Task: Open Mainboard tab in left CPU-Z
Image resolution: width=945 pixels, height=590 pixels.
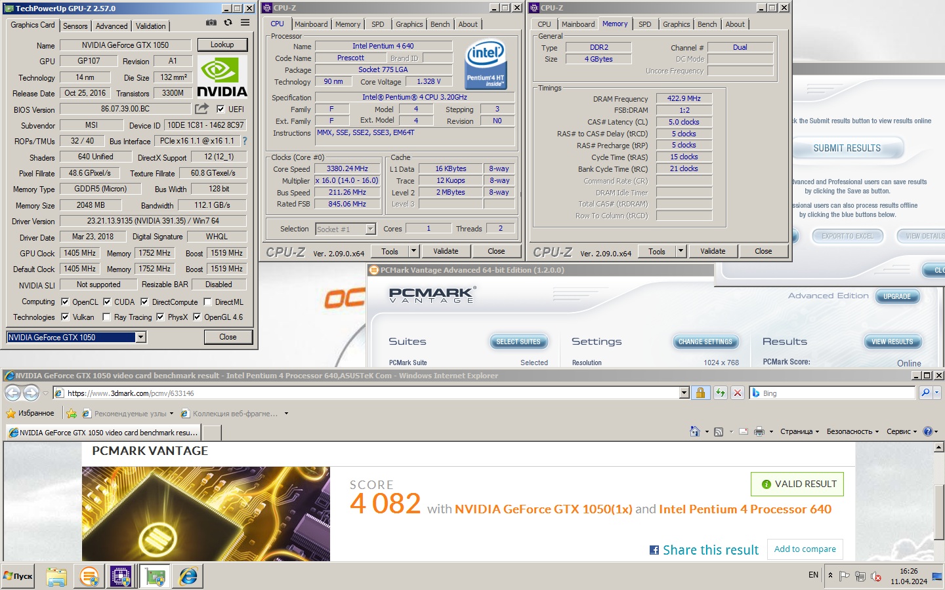Action: click(x=311, y=24)
